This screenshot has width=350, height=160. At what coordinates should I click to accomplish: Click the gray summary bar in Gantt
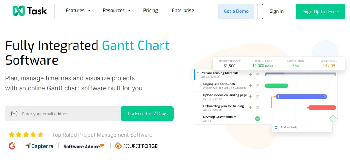pyautogui.click(x=300, y=74)
